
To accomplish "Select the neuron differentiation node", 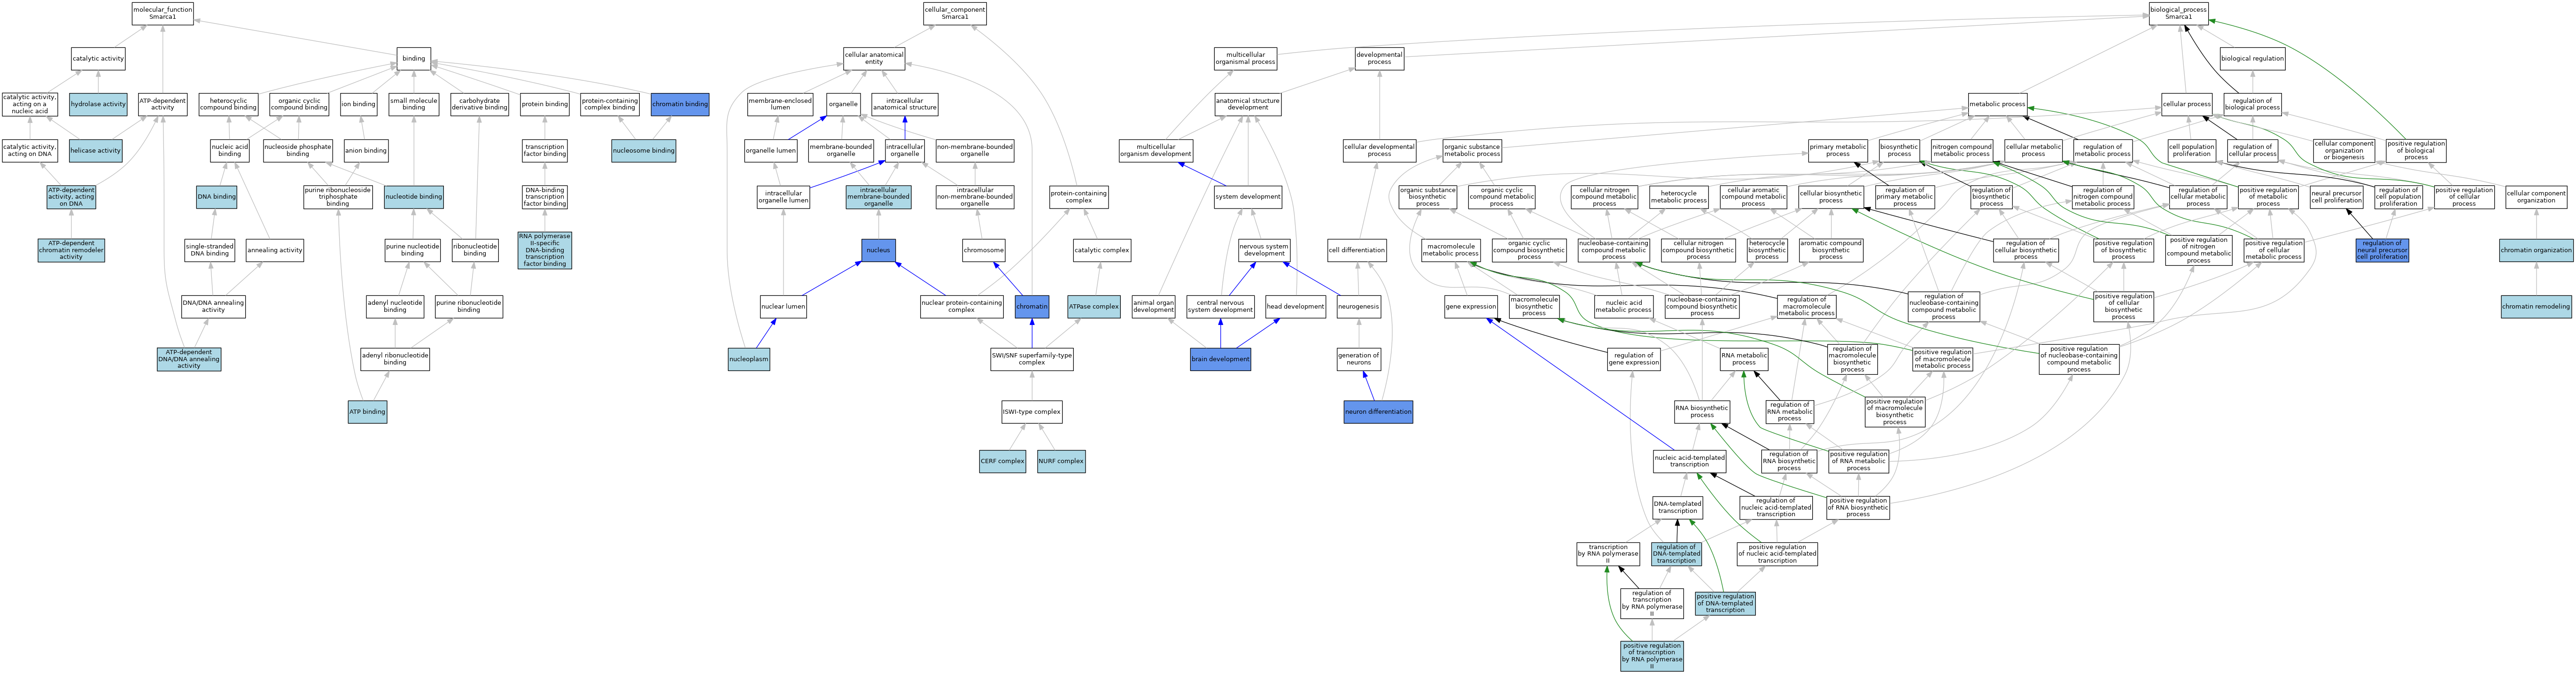I will click(1379, 412).
